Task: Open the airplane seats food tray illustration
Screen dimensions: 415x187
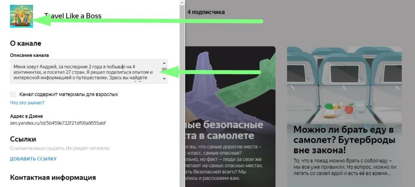Action: click(344, 85)
